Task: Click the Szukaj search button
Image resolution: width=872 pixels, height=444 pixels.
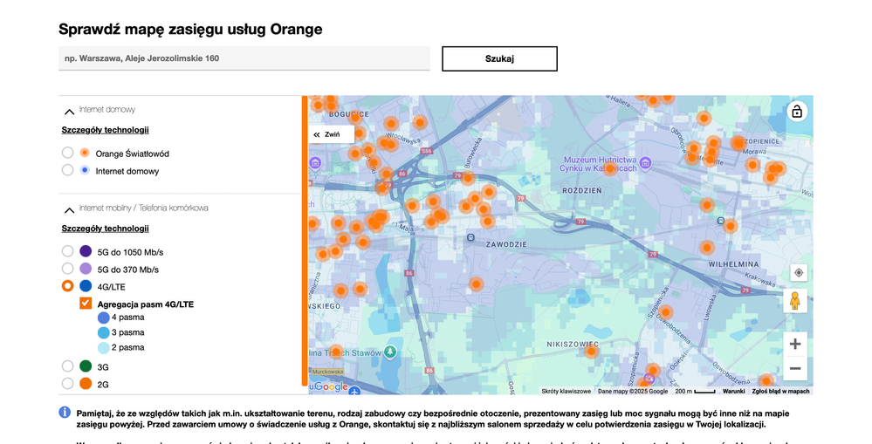Action: (x=499, y=58)
